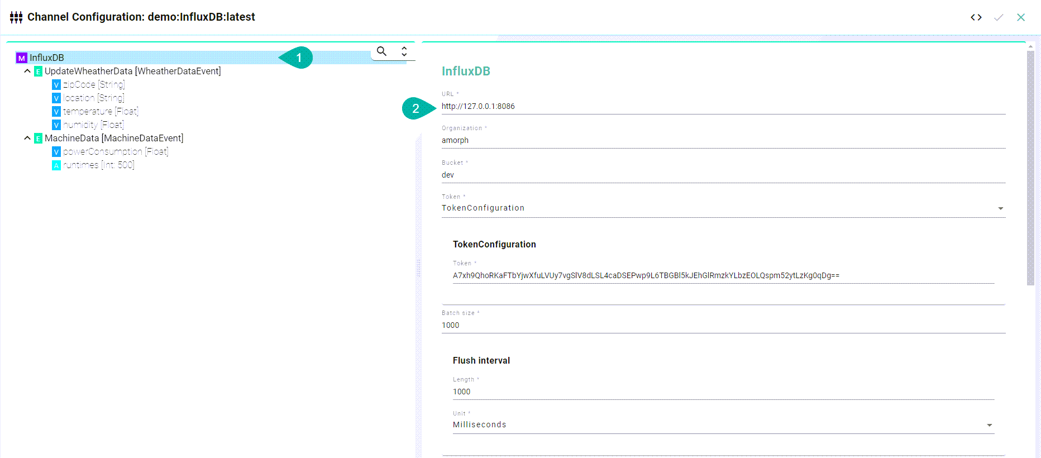Click the confirm checkmark icon

999,17
